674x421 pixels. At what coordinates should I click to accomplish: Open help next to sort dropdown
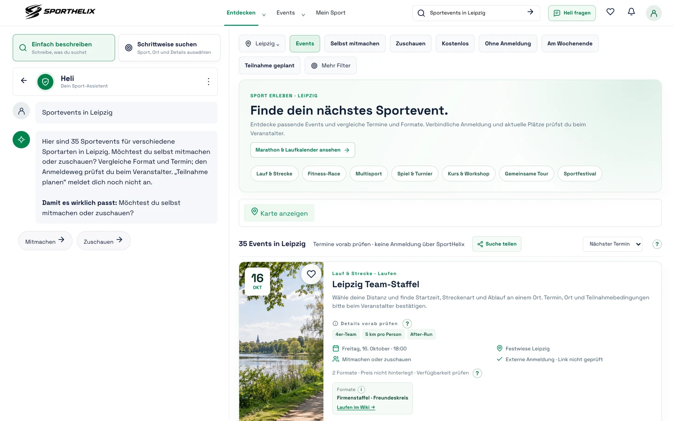657,244
